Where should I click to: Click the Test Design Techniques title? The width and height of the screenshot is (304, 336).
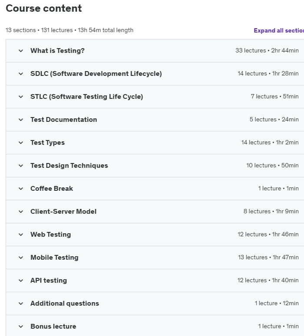69,166
